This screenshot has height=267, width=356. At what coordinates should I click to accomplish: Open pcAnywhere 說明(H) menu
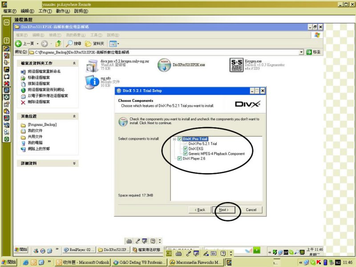81,11
